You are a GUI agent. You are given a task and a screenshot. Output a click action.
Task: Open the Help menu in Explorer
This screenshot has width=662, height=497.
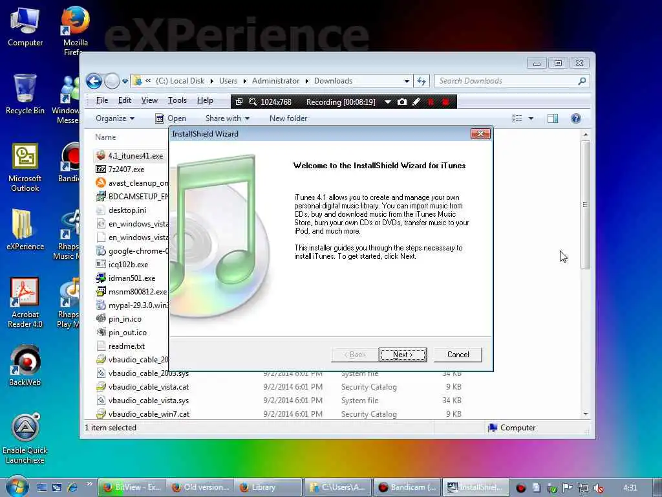205,100
